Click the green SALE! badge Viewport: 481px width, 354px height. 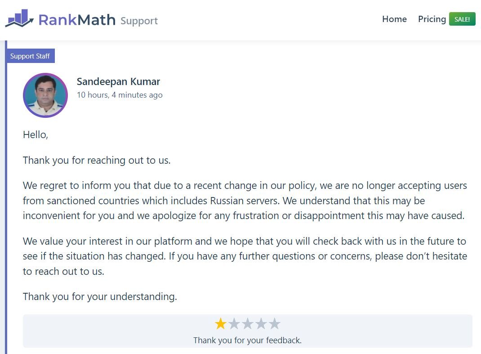[462, 19]
